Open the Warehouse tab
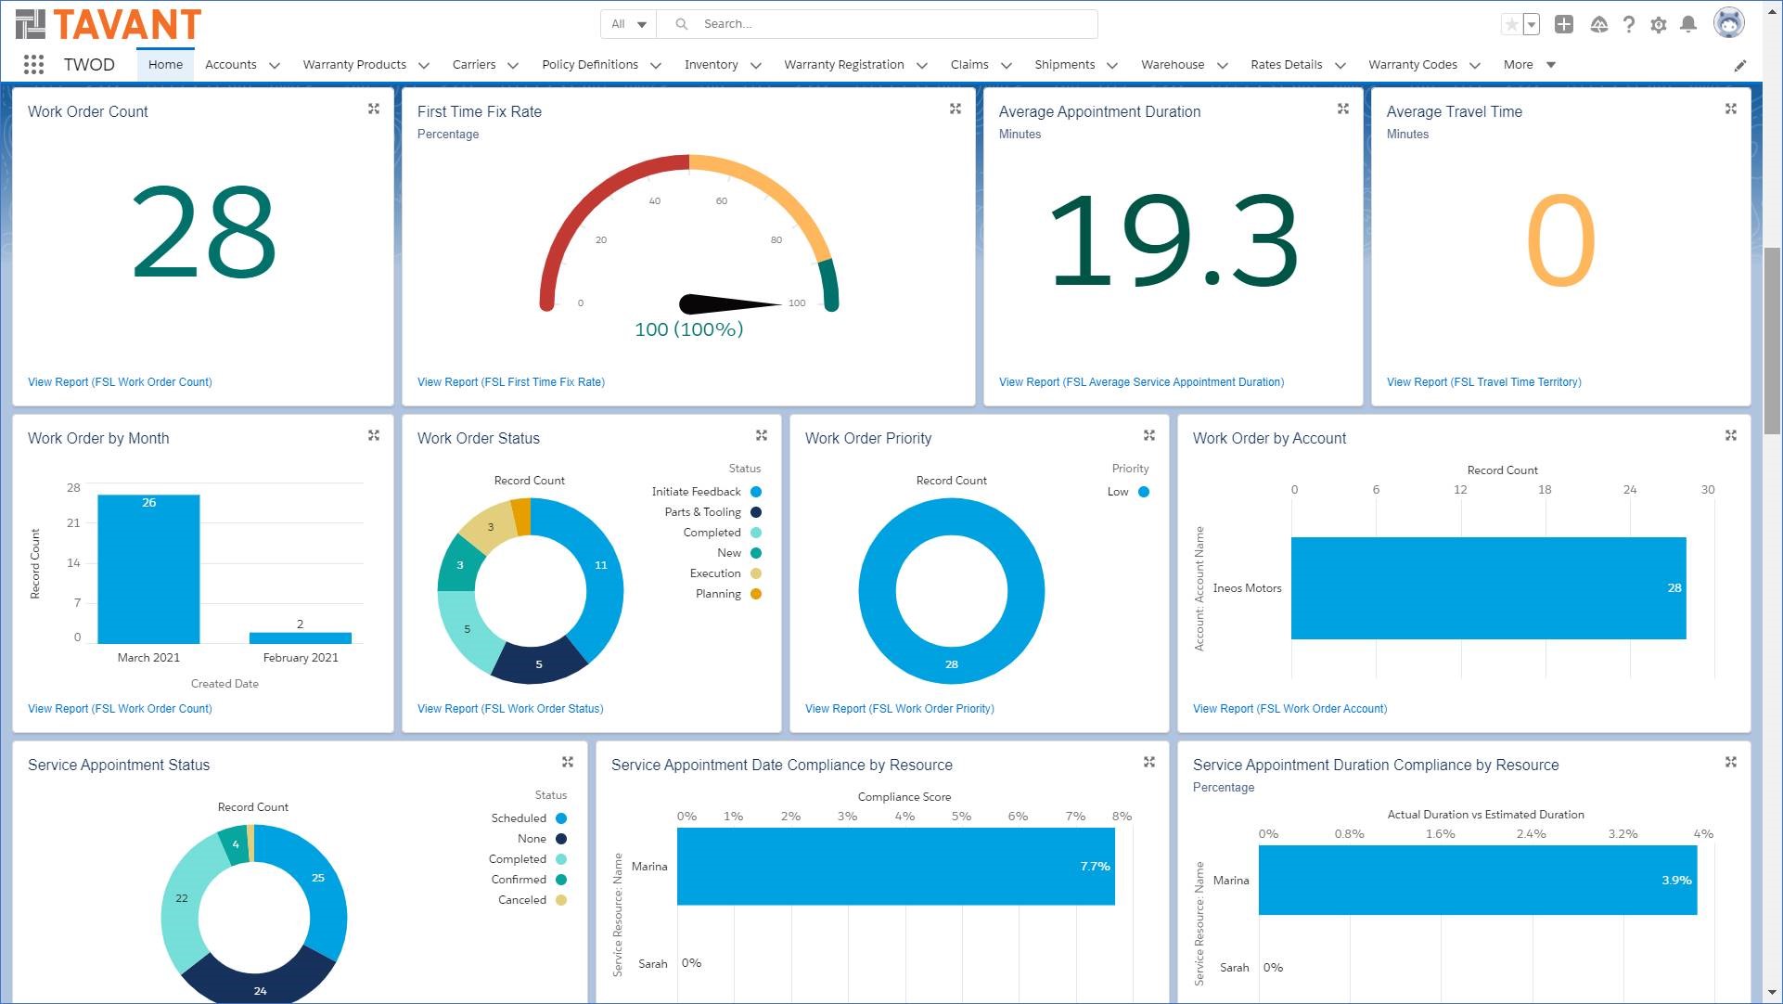Screen dimensions: 1783x1004 point(1172,65)
